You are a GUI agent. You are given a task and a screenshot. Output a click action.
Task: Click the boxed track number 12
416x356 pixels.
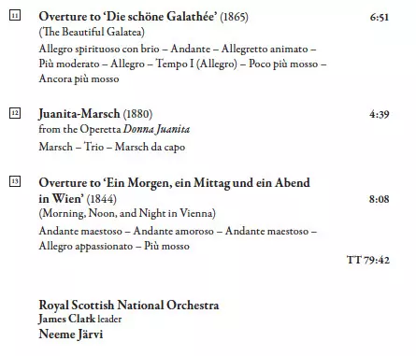point(15,113)
